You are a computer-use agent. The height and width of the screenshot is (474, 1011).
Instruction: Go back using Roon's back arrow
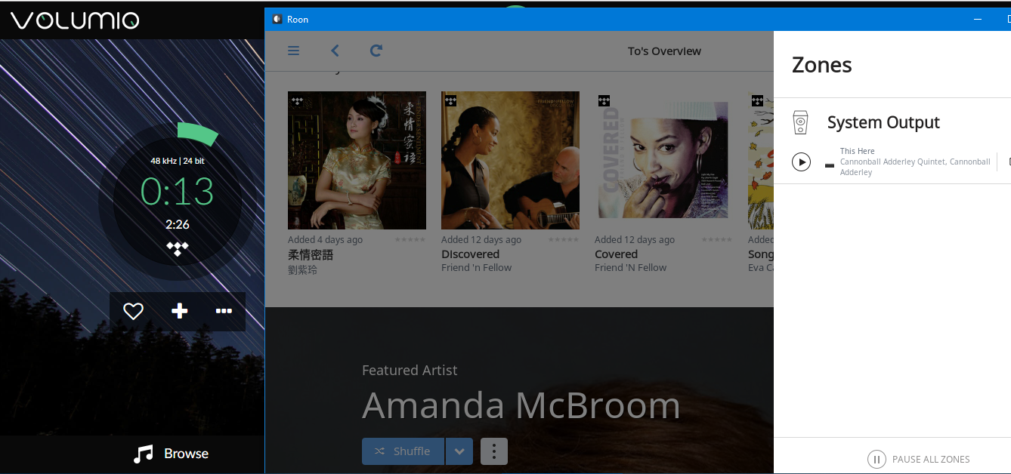pos(335,51)
